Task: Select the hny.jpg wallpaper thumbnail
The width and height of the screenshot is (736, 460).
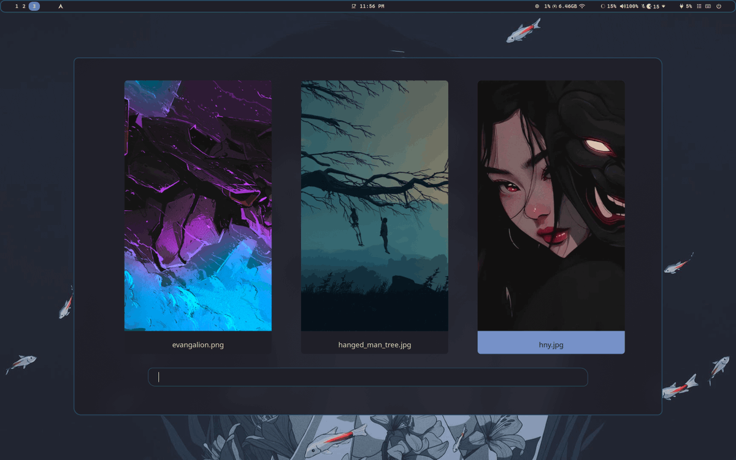Action: click(x=551, y=205)
